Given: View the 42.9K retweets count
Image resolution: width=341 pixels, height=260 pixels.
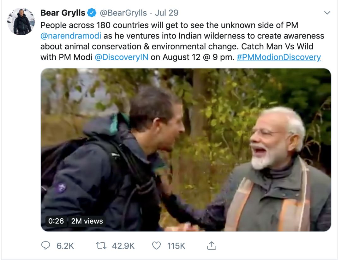Looking at the screenshot, I should tap(123, 246).
